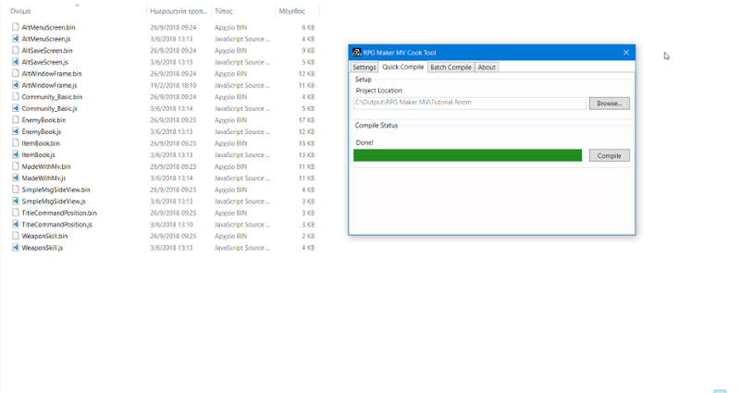
Task: Select the file name AltSaveScreen.js
Action: pyautogui.click(x=44, y=62)
